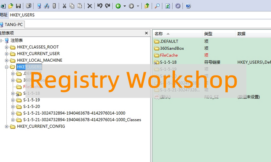This screenshot has height=162, width=271.
Task: Click the Save floppy disk icon
Action: (x=18, y=6)
